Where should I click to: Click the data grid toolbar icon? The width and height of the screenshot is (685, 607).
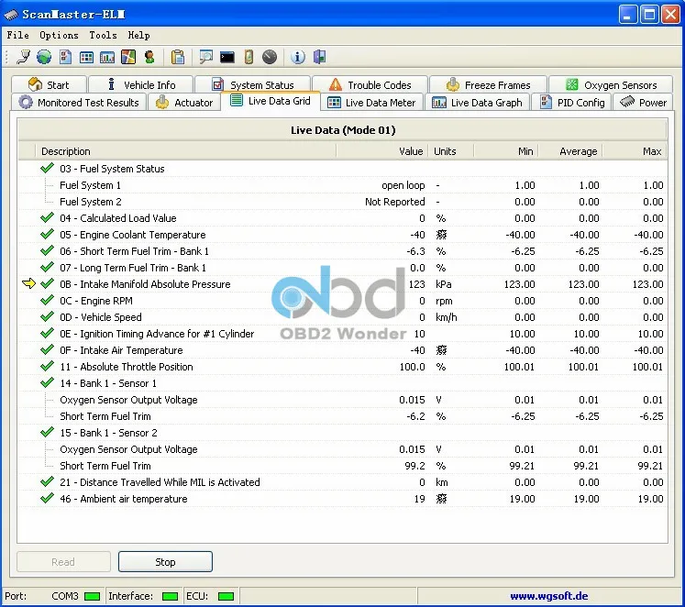pos(86,57)
